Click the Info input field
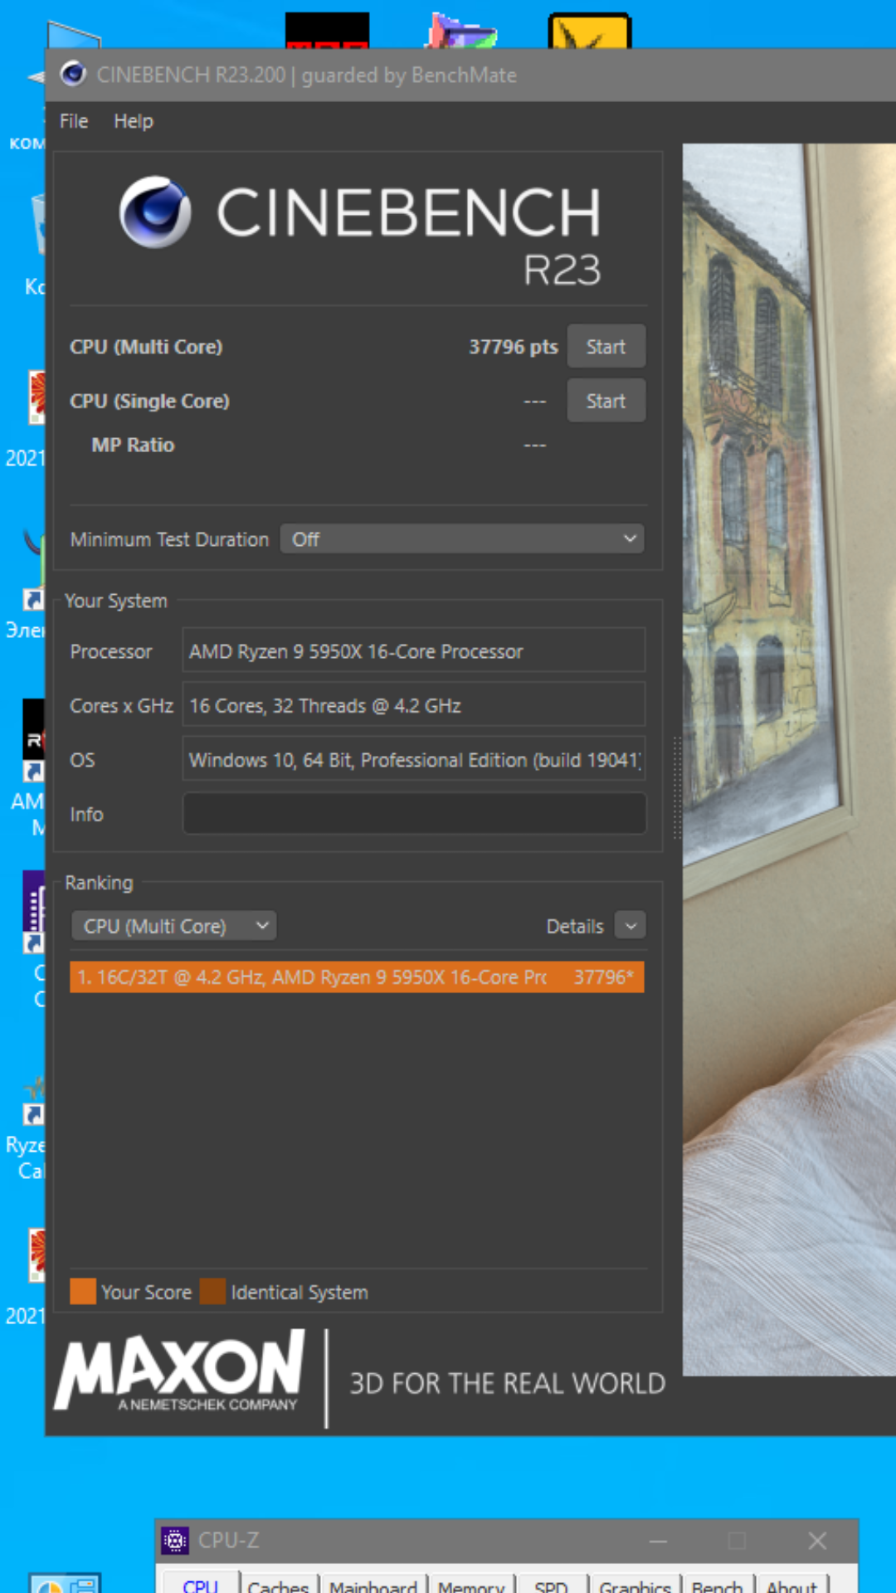The image size is (896, 1593). pyautogui.click(x=414, y=814)
